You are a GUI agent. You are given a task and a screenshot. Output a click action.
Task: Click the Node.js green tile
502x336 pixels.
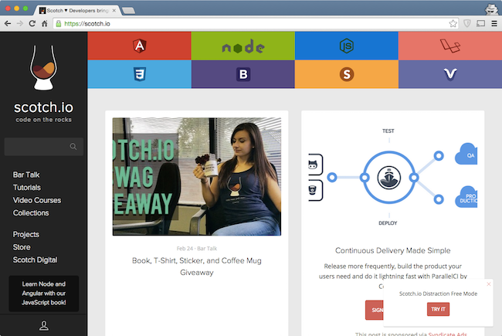243,47
